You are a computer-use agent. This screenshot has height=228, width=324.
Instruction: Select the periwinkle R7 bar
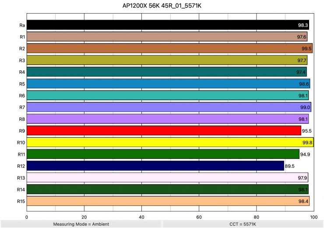click(169, 107)
